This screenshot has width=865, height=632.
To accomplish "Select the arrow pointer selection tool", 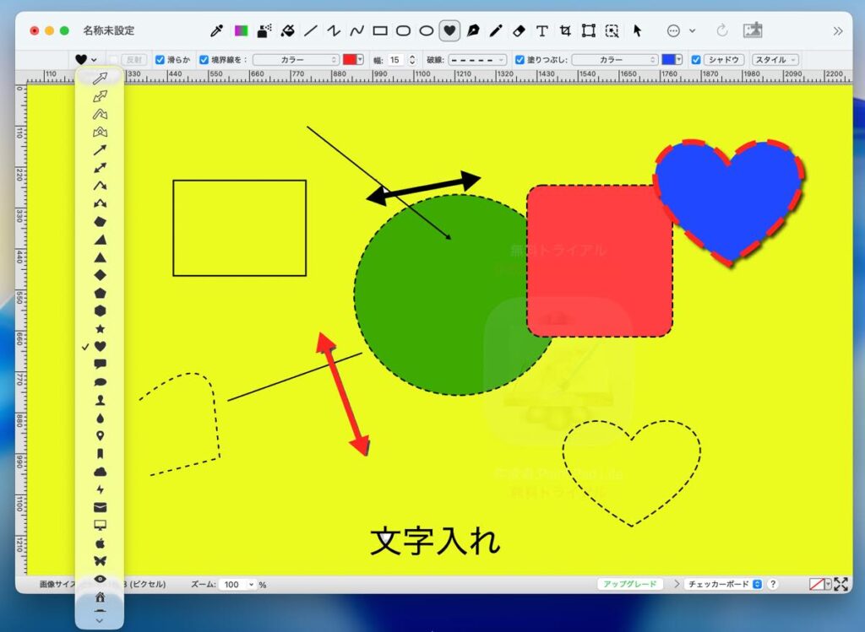I will (637, 31).
